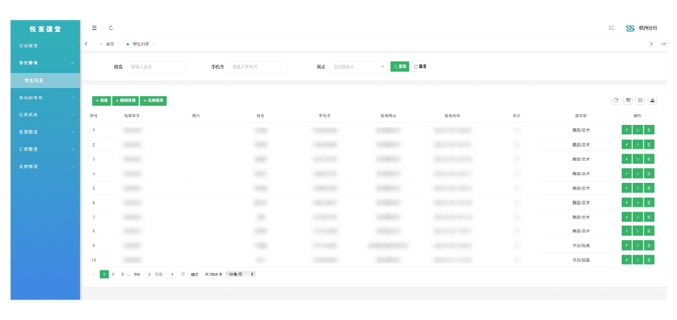This screenshot has height=320, width=677.
Task: Go to pagination page 2
Action: tap(113, 274)
